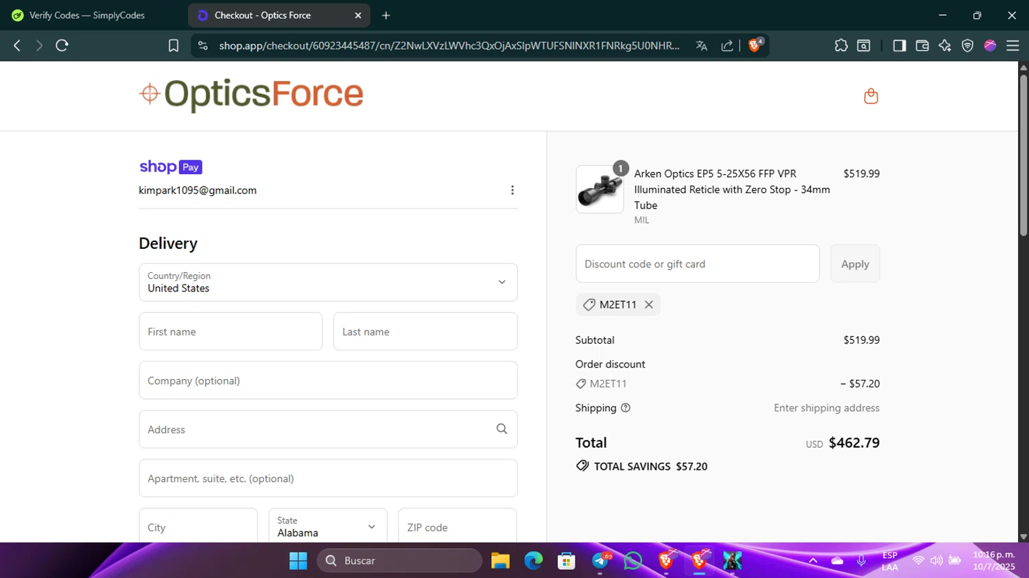Click the ESP LAA language indicator
This screenshot has height=578, width=1029.
click(x=890, y=561)
